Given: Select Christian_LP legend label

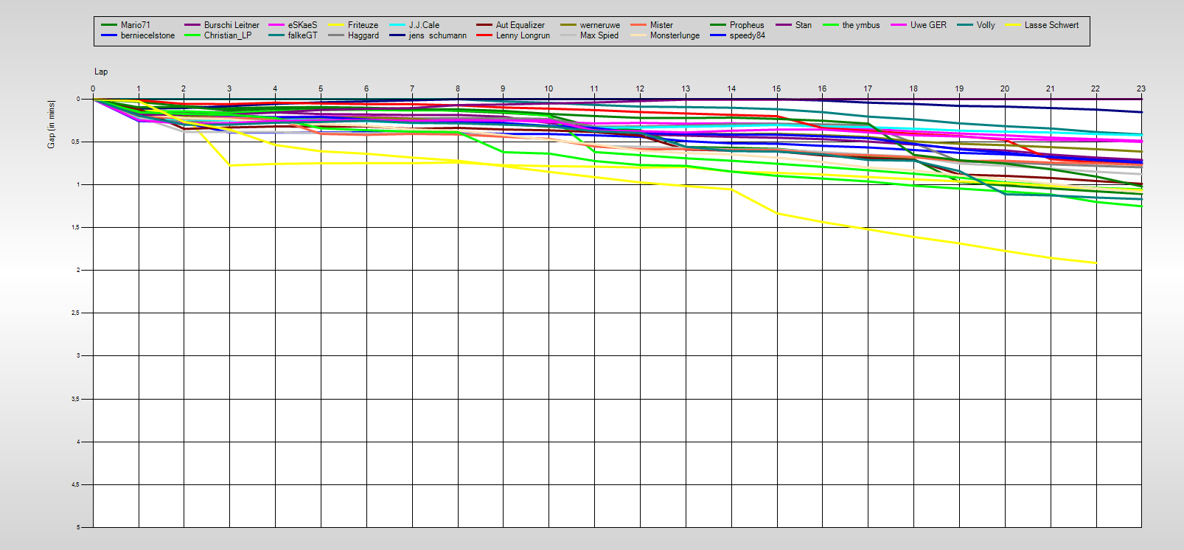Looking at the screenshot, I should tap(228, 35).
